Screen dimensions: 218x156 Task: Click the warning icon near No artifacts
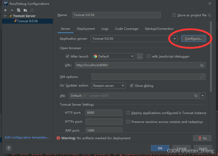[58, 138]
